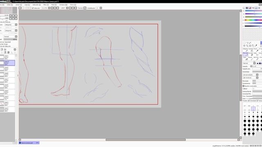Open the Estabilizador value dropdown
262x147 pixels.
click(101, 8)
